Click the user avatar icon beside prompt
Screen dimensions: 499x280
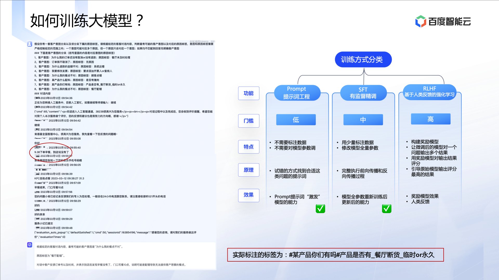pyautogui.click(x=30, y=44)
